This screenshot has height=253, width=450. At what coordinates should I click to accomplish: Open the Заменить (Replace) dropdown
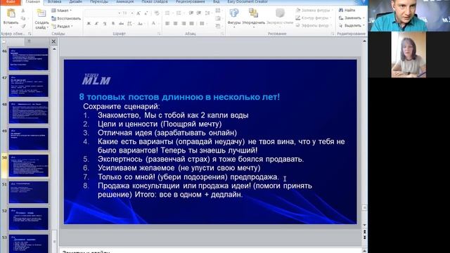(x=352, y=18)
